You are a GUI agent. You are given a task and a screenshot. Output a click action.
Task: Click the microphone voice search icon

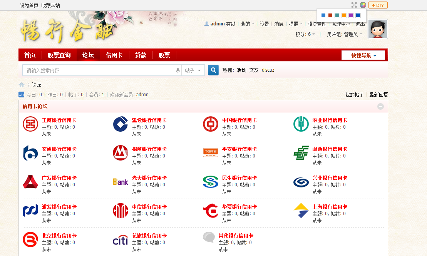tap(178, 70)
